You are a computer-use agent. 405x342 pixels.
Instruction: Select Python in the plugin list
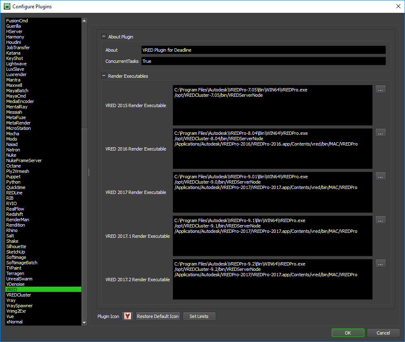coord(43,182)
